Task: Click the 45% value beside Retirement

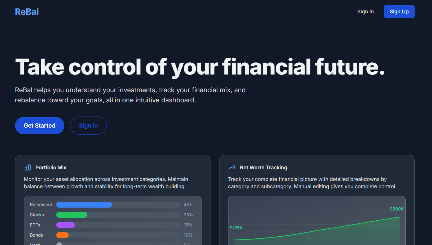Action: click(x=188, y=205)
